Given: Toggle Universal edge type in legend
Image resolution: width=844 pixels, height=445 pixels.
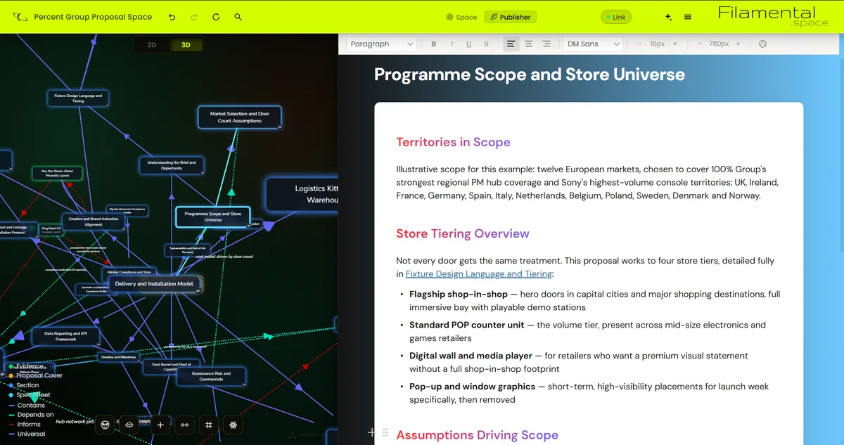Looking at the screenshot, I should click(27, 434).
